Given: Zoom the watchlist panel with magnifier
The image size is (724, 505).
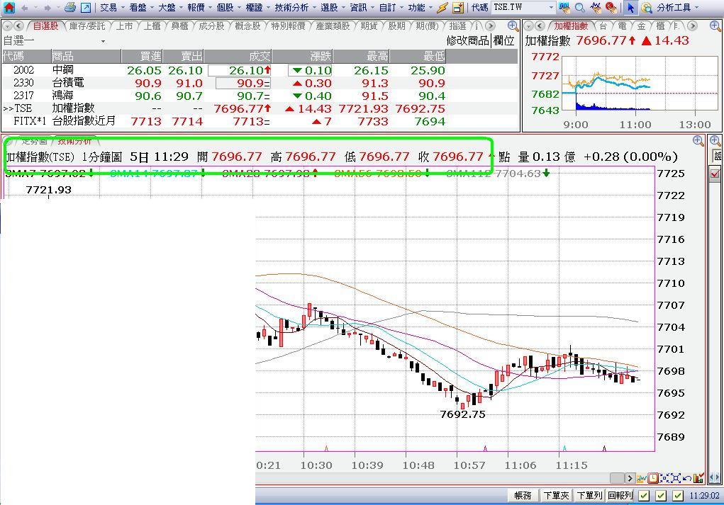Looking at the screenshot, I should click(x=513, y=26).
